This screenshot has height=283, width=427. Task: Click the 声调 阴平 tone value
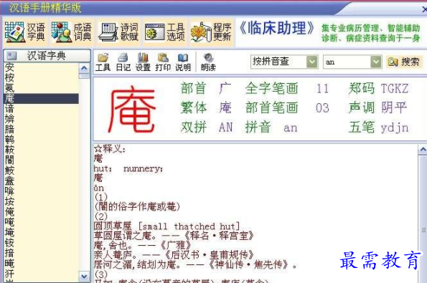[x=394, y=107]
